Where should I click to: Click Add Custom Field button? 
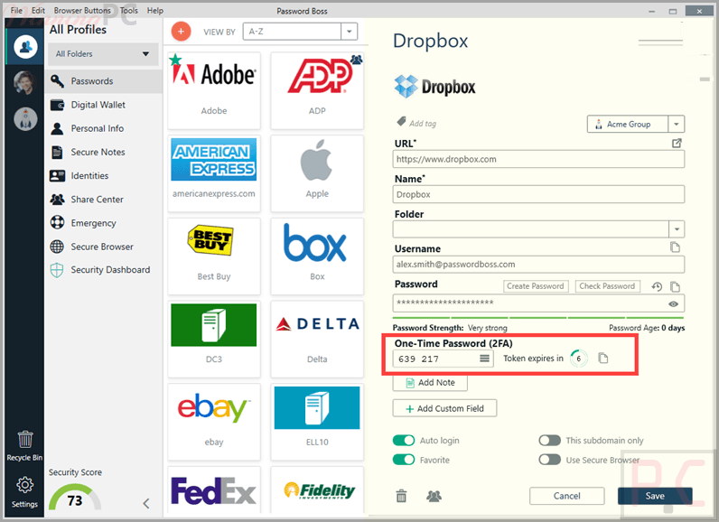point(444,408)
